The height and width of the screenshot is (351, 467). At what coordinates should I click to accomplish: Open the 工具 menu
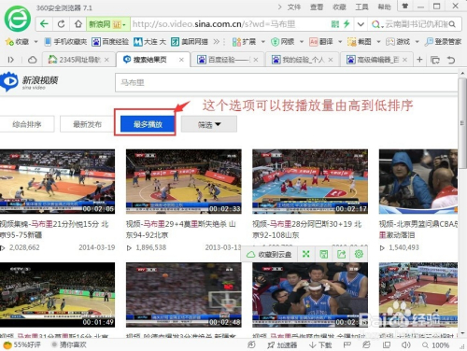361,7
